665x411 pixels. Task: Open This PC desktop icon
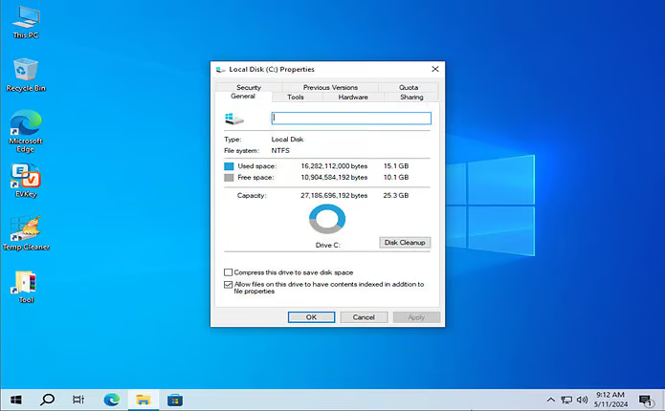(26, 22)
